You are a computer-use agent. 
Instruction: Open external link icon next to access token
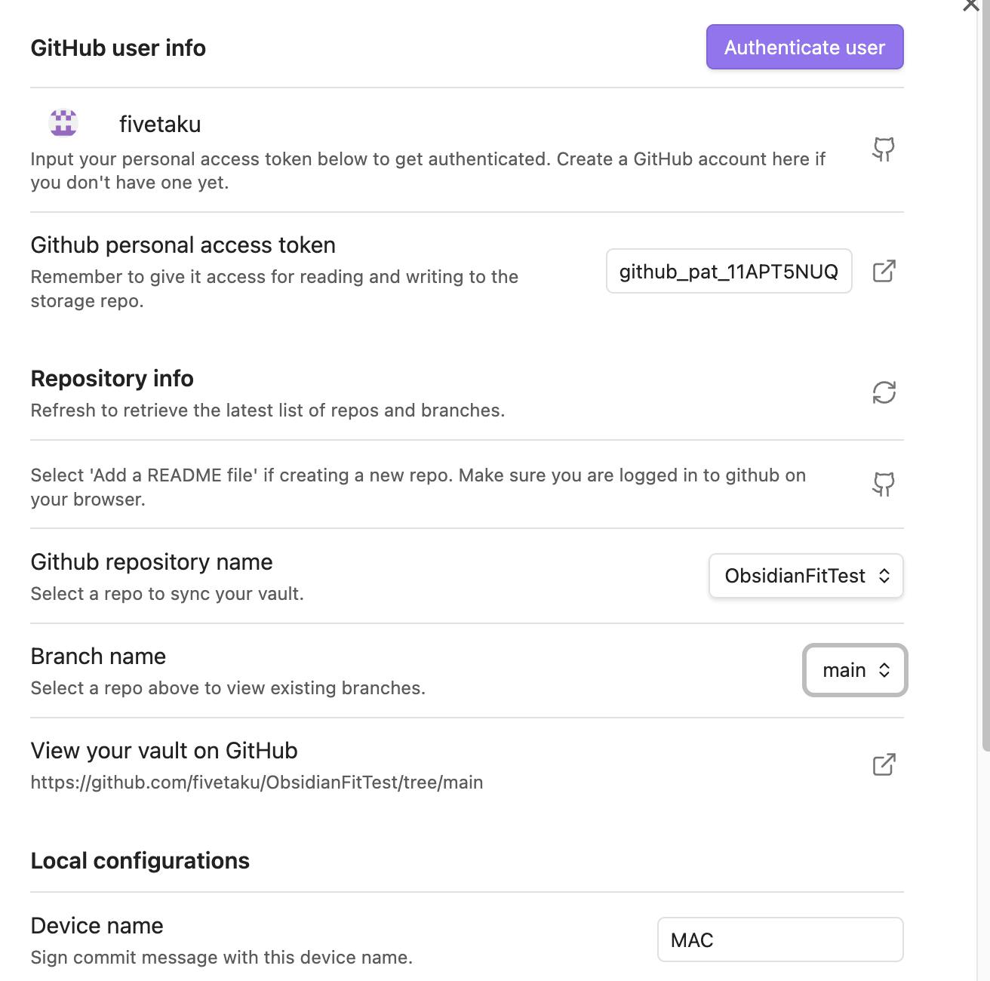click(x=884, y=271)
